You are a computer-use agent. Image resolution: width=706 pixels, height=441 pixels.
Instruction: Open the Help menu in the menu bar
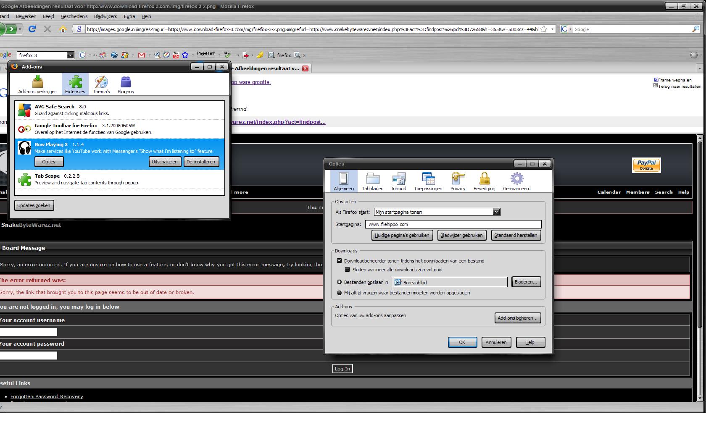point(146,16)
